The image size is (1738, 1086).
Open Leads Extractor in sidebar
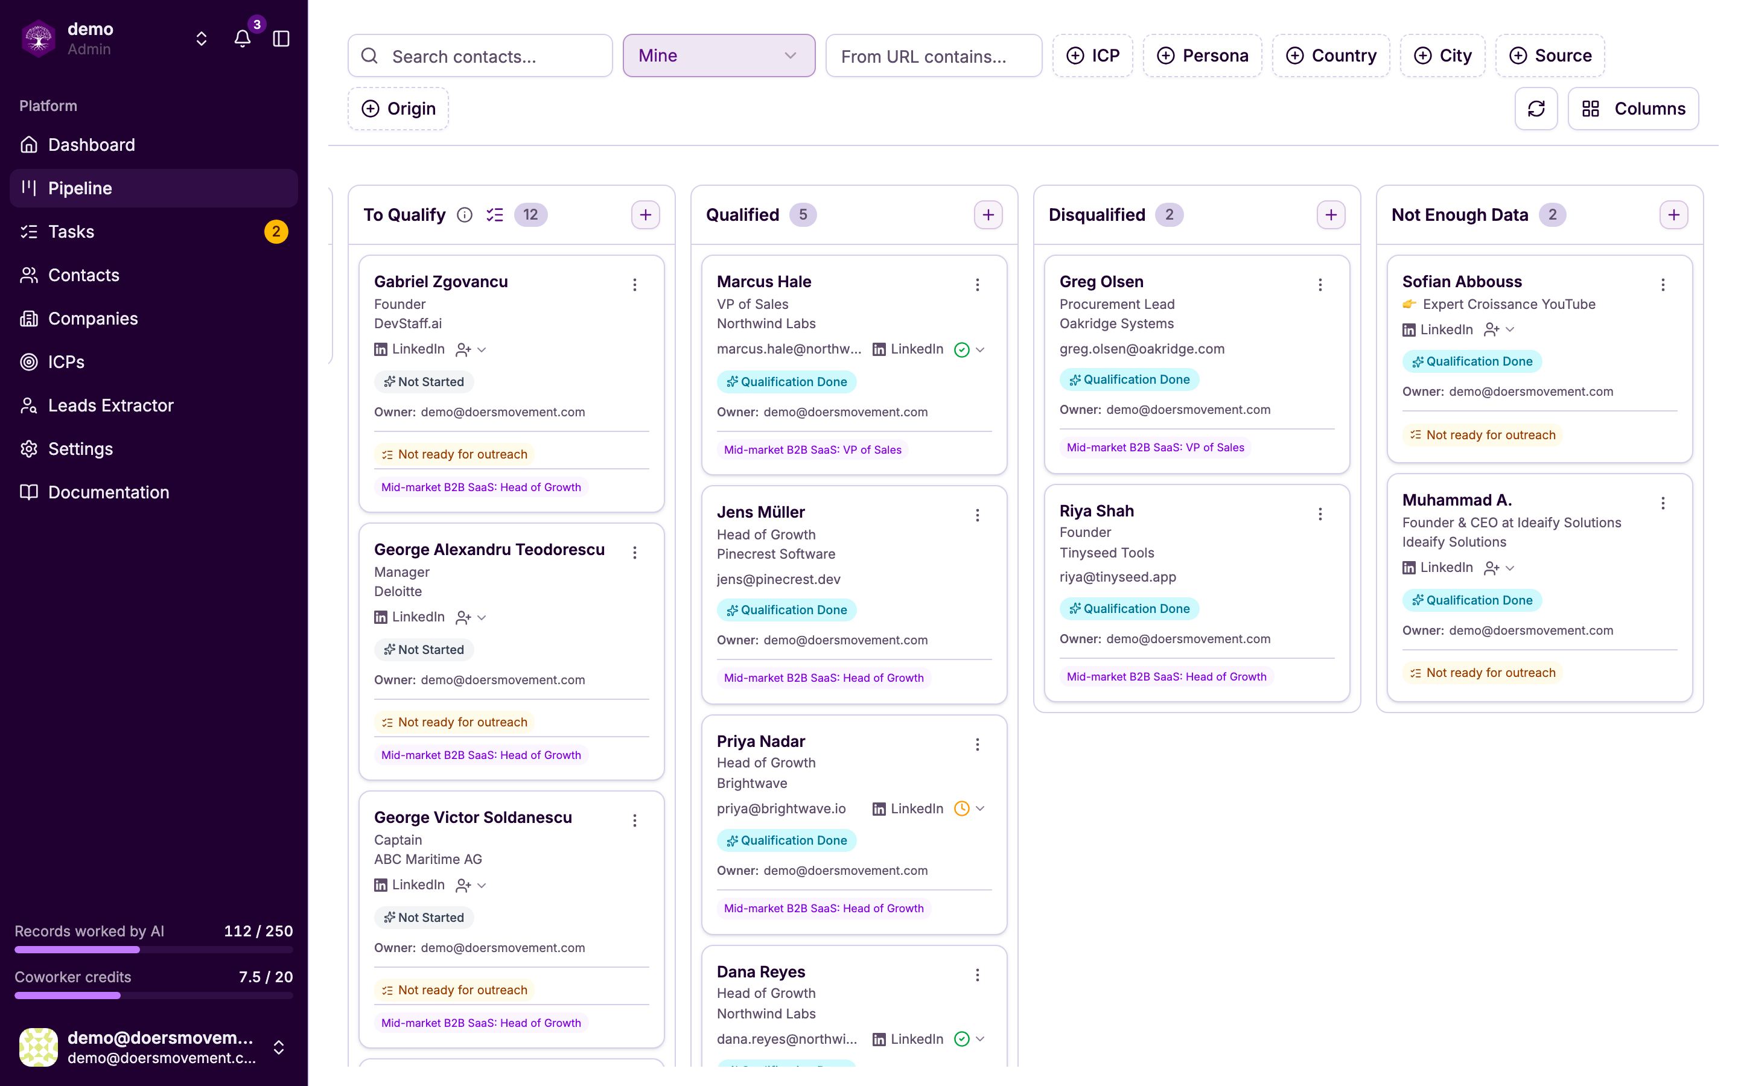[x=154, y=406]
